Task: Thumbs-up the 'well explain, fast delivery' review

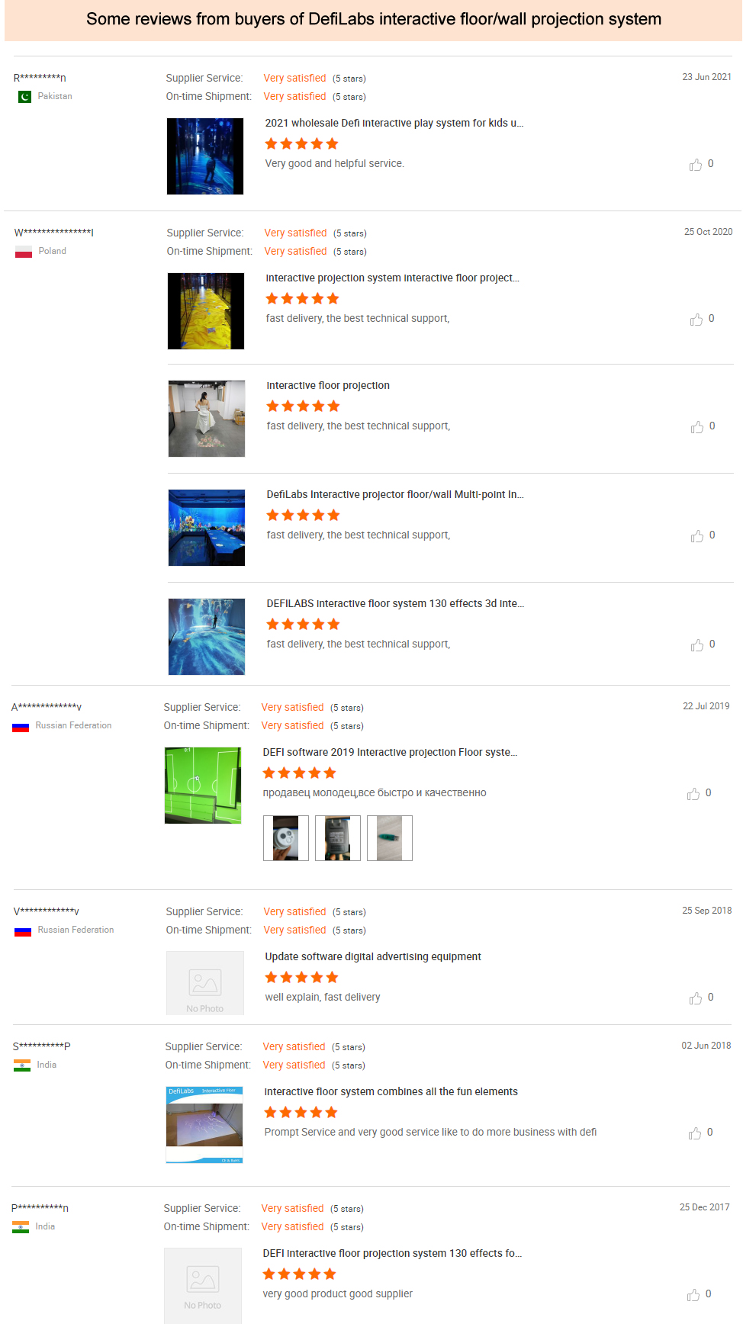Action: click(x=696, y=998)
